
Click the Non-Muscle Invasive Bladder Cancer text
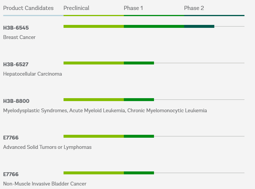(45, 184)
